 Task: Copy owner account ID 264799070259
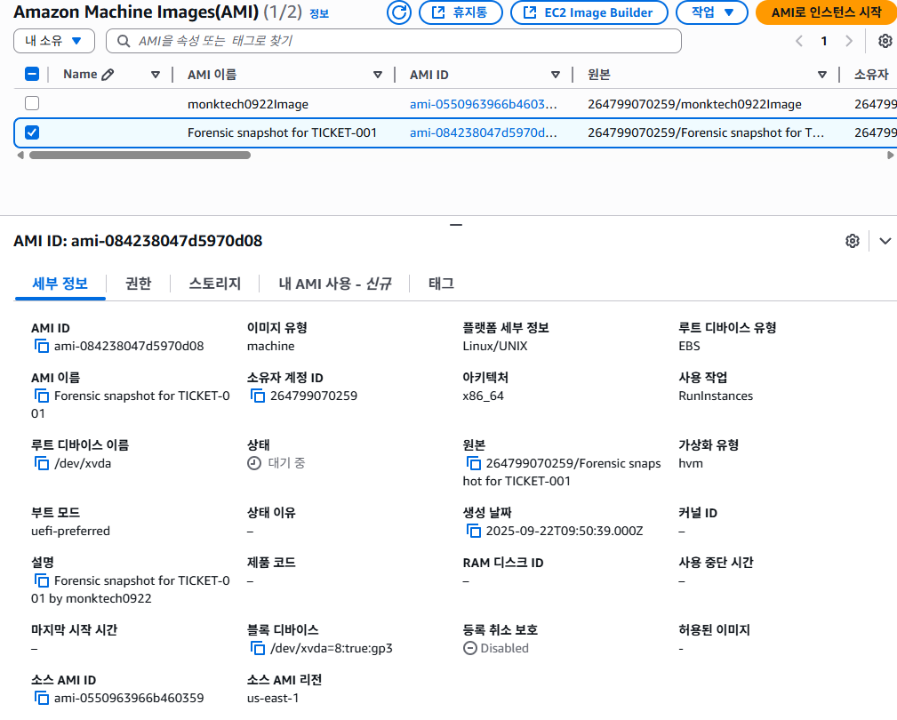pyautogui.click(x=258, y=396)
